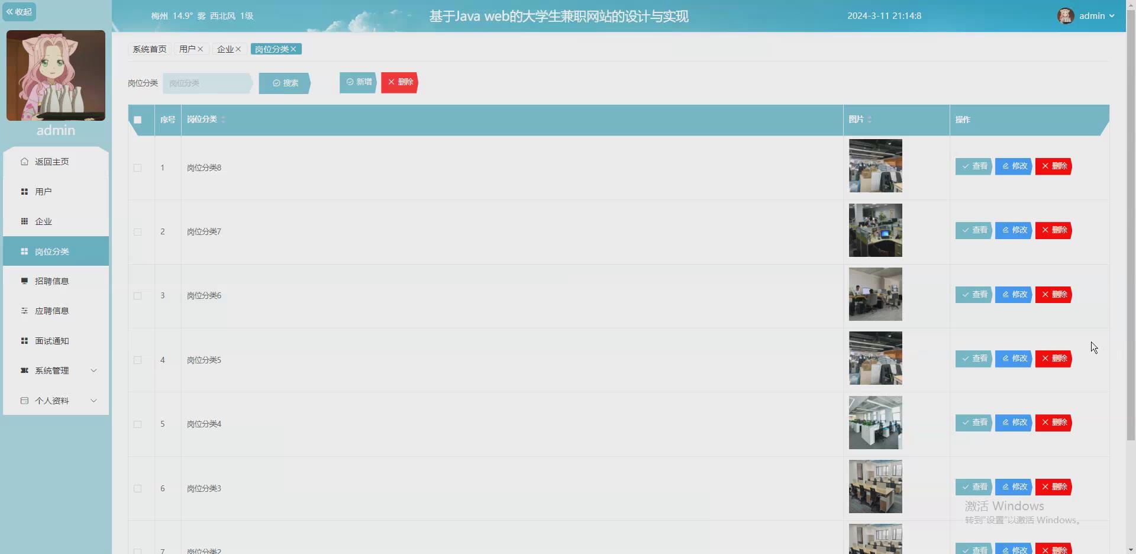Click the grid icon beside 面试通知
The image size is (1136, 554).
click(24, 341)
